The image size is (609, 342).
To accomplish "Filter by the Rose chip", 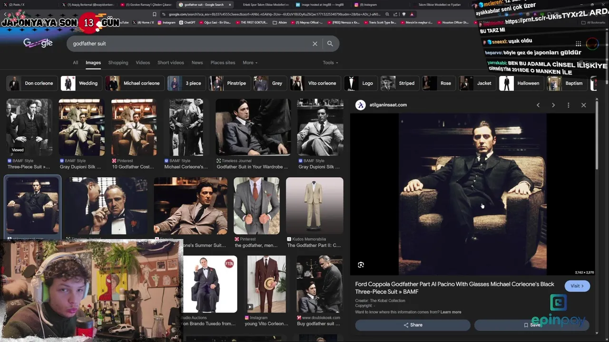I will pos(438,83).
